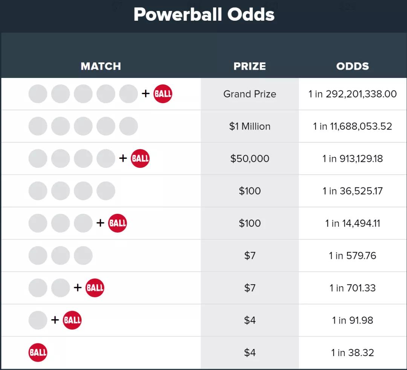Image resolution: width=407 pixels, height=370 pixels.
Task: Click the red ball icon in Grand Prize row
Action: [163, 94]
